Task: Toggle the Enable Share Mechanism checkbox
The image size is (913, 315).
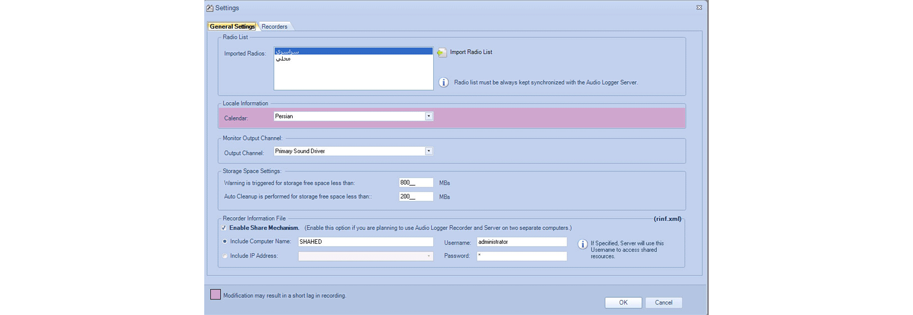Action: tap(224, 228)
